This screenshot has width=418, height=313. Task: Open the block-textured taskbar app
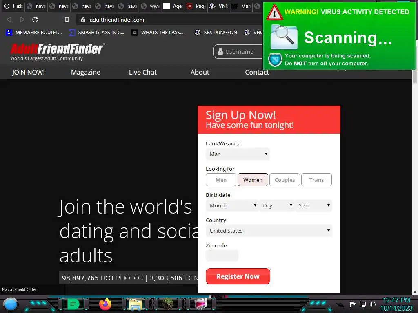168,304
